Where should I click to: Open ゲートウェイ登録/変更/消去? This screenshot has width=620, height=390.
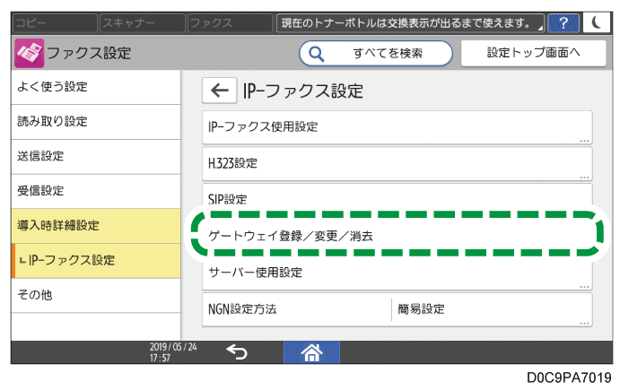tap(397, 236)
